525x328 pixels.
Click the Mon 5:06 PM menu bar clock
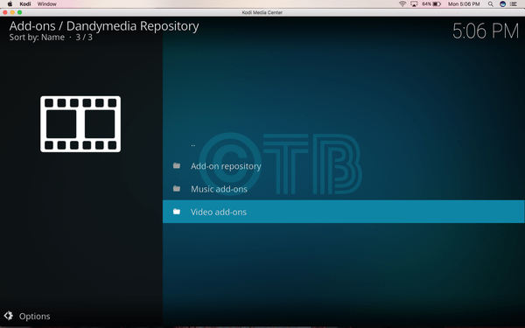click(x=464, y=4)
